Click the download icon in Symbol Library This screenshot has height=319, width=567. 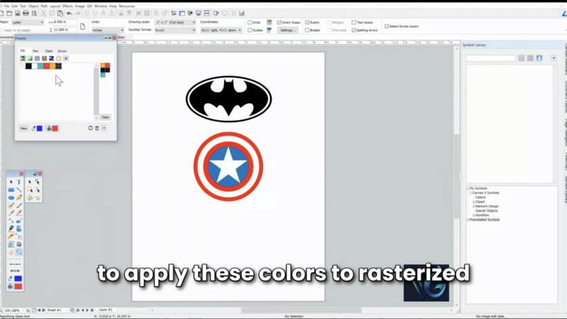tap(539, 58)
